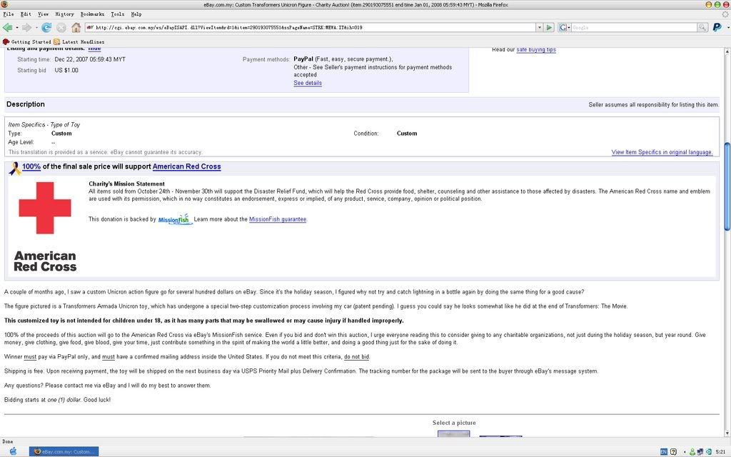
Task: Click 'Dec 22, 2007 05:59:43 MYT' starting time
Action: pos(90,60)
